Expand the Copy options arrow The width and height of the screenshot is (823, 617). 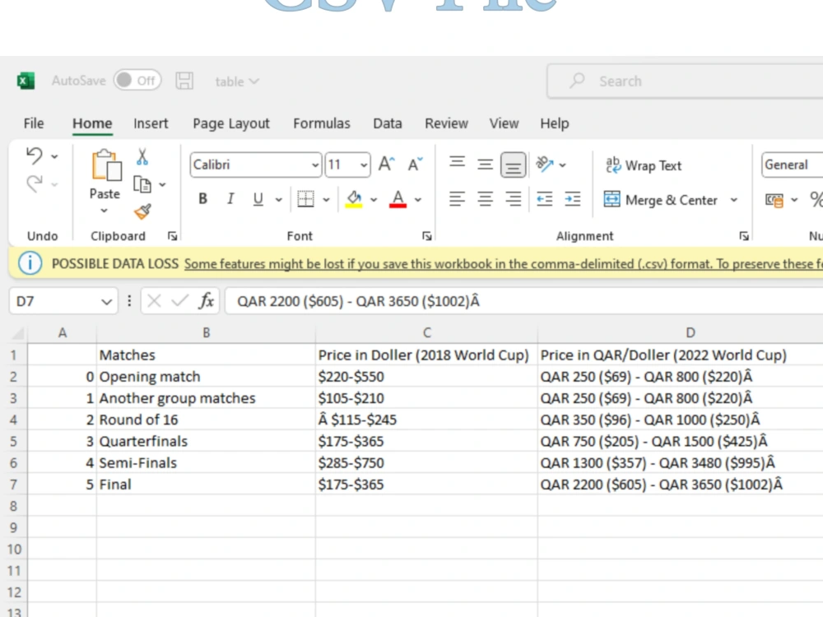tap(162, 184)
